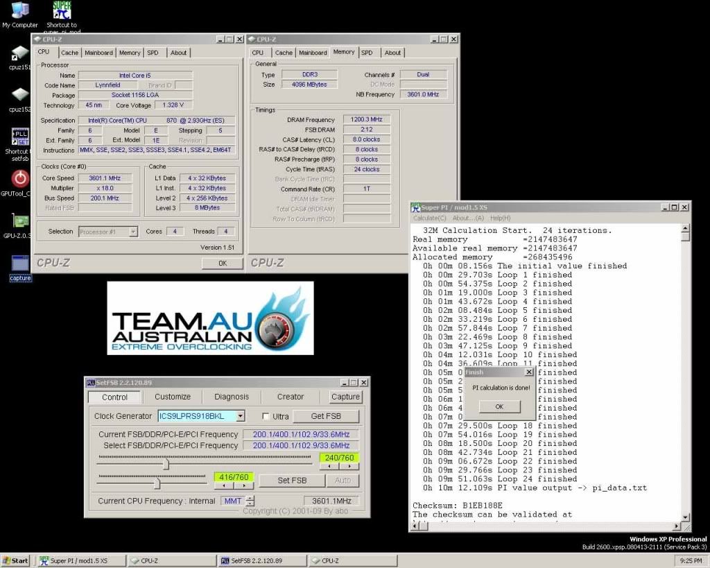Viewport: 710px width, 568px height.
Task: Click the SetFSB title bar icon
Action: [x=91, y=383]
